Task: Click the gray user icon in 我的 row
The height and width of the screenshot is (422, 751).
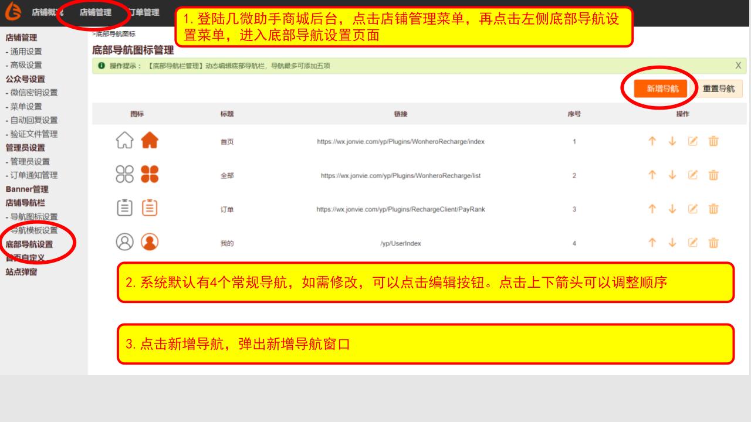Action: click(125, 242)
